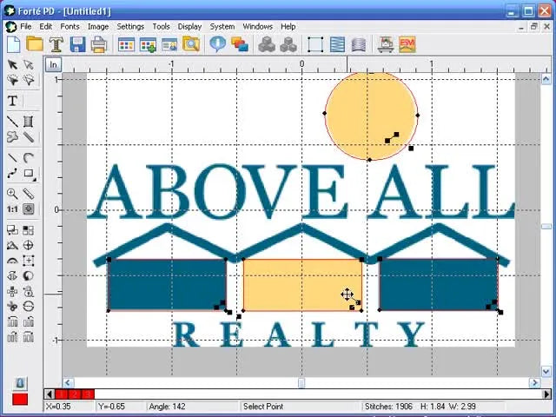Click the red current thread color swatch
Viewport: 556px width, 417px height.
(x=20, y=400)
